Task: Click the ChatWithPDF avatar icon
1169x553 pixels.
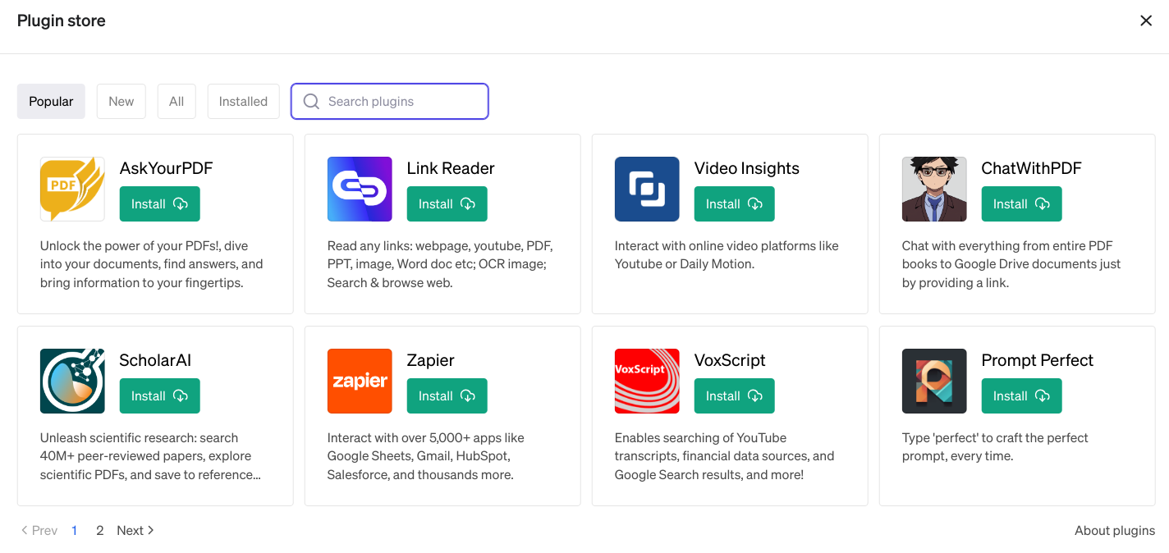Action: [934, 189]
